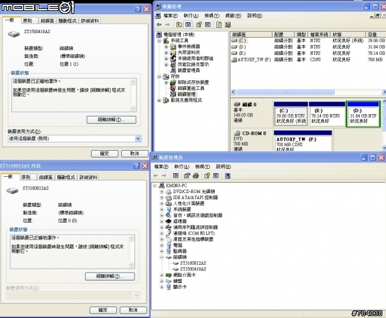Screen dimensions: 386x318
Task: Click the Up one level icon in Computer Management
Action: coord(179,25)
